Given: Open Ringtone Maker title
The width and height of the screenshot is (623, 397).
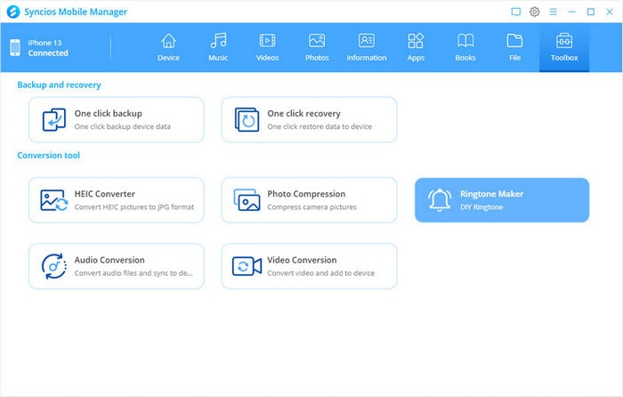Looking at the screenshot, I should [x=491, y=194].
